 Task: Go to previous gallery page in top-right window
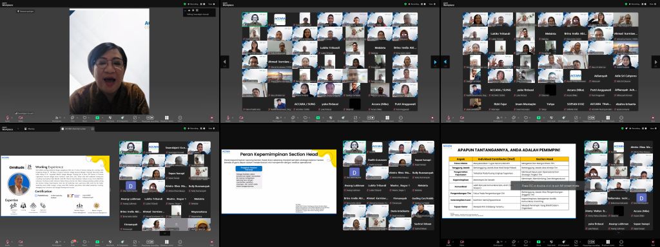pos(445,62)
